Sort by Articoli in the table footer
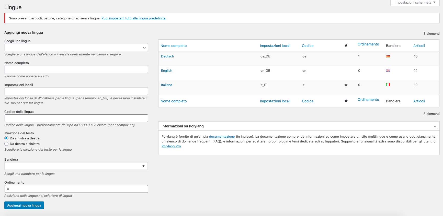443x216 pixels. 419,101
